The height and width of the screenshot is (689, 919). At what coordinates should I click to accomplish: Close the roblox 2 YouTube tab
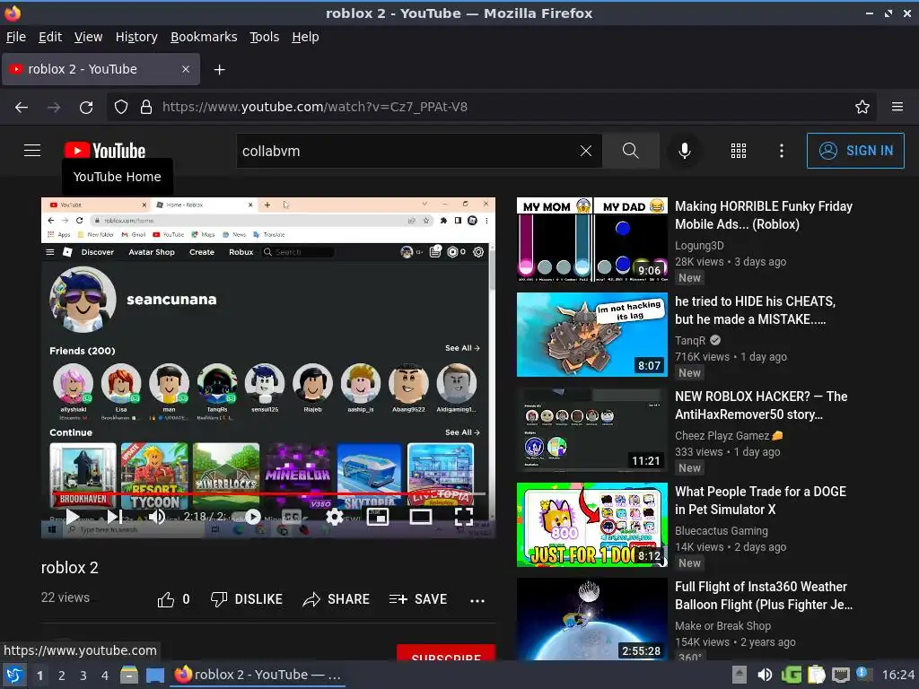pos(185,69)
